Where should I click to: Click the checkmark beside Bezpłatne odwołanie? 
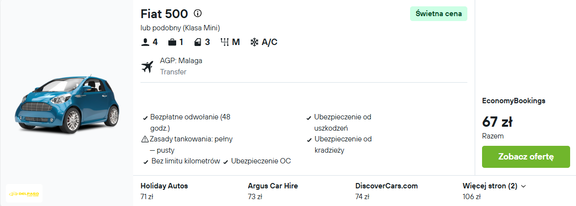pos(145,118)
